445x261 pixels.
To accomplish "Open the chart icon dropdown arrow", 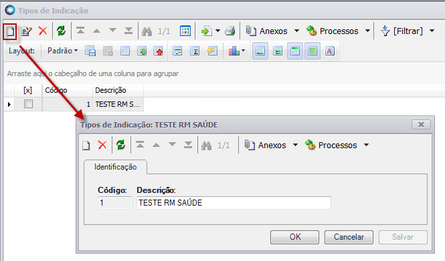I will (x=243, y=51).
